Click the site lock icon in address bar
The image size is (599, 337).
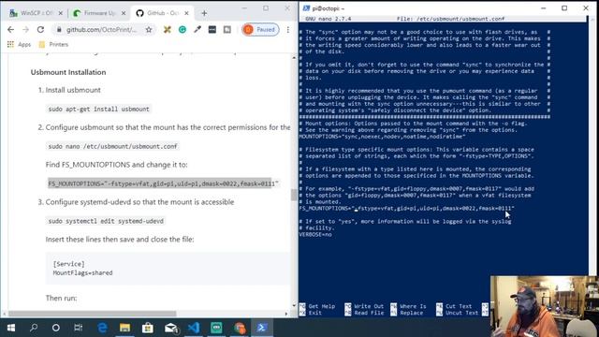(x=59, y=29)
